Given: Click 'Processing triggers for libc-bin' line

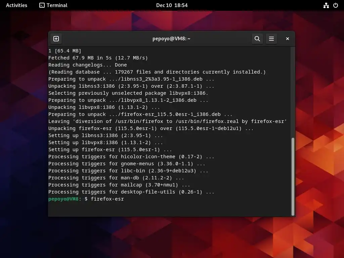Looking at the screenshot, I should [128, 171].
